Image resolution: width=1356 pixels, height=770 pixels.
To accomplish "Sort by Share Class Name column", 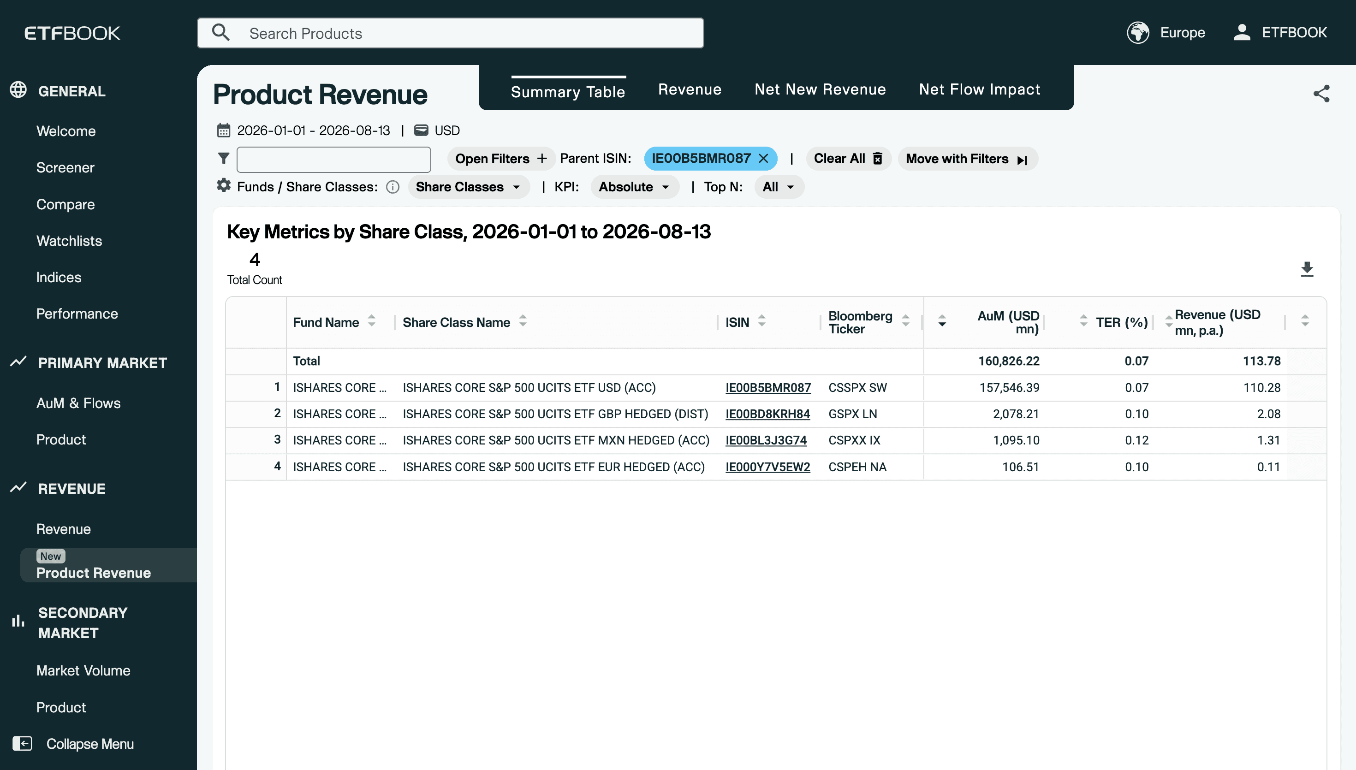I will (x=523, y=321).
